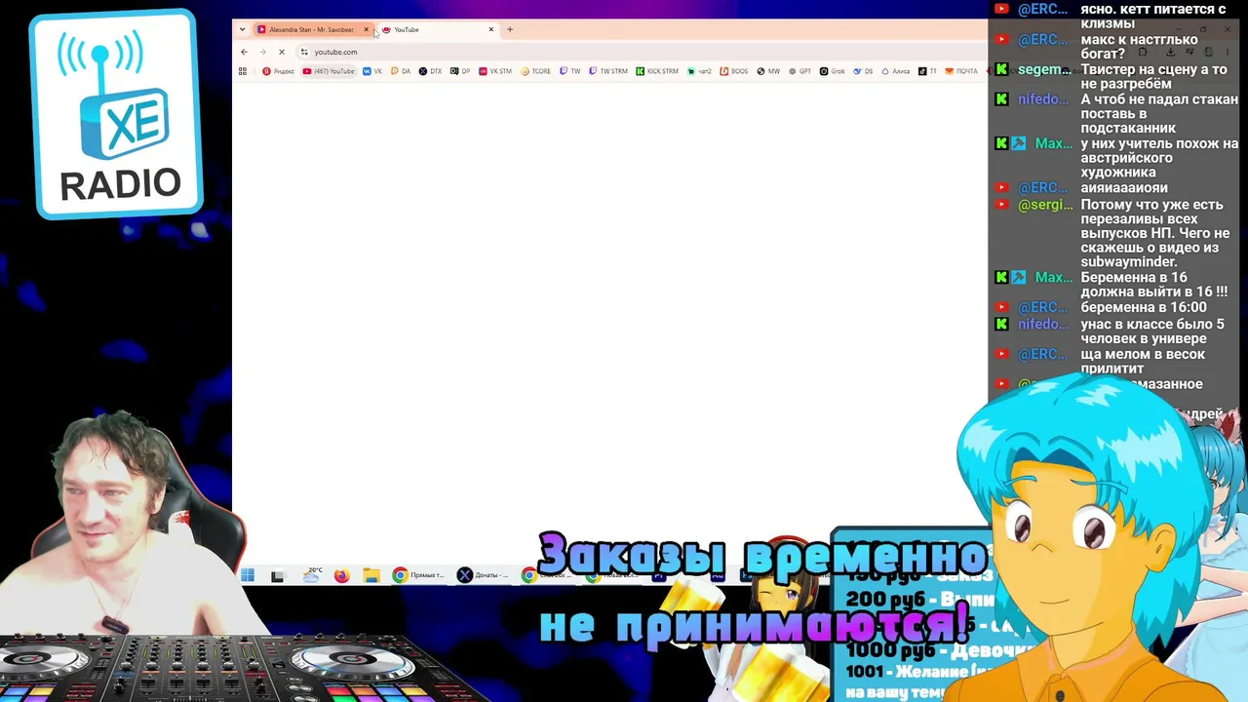Open the TCORE bookmark
This screenshot has height=702, width=1248.
click(536, 71)
